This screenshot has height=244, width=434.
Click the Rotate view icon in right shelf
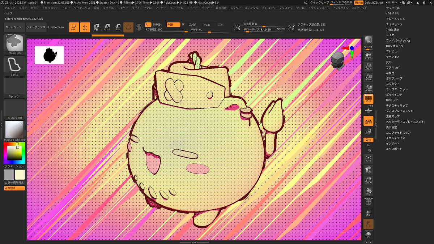pyautogui.click(x=369, y=192)
